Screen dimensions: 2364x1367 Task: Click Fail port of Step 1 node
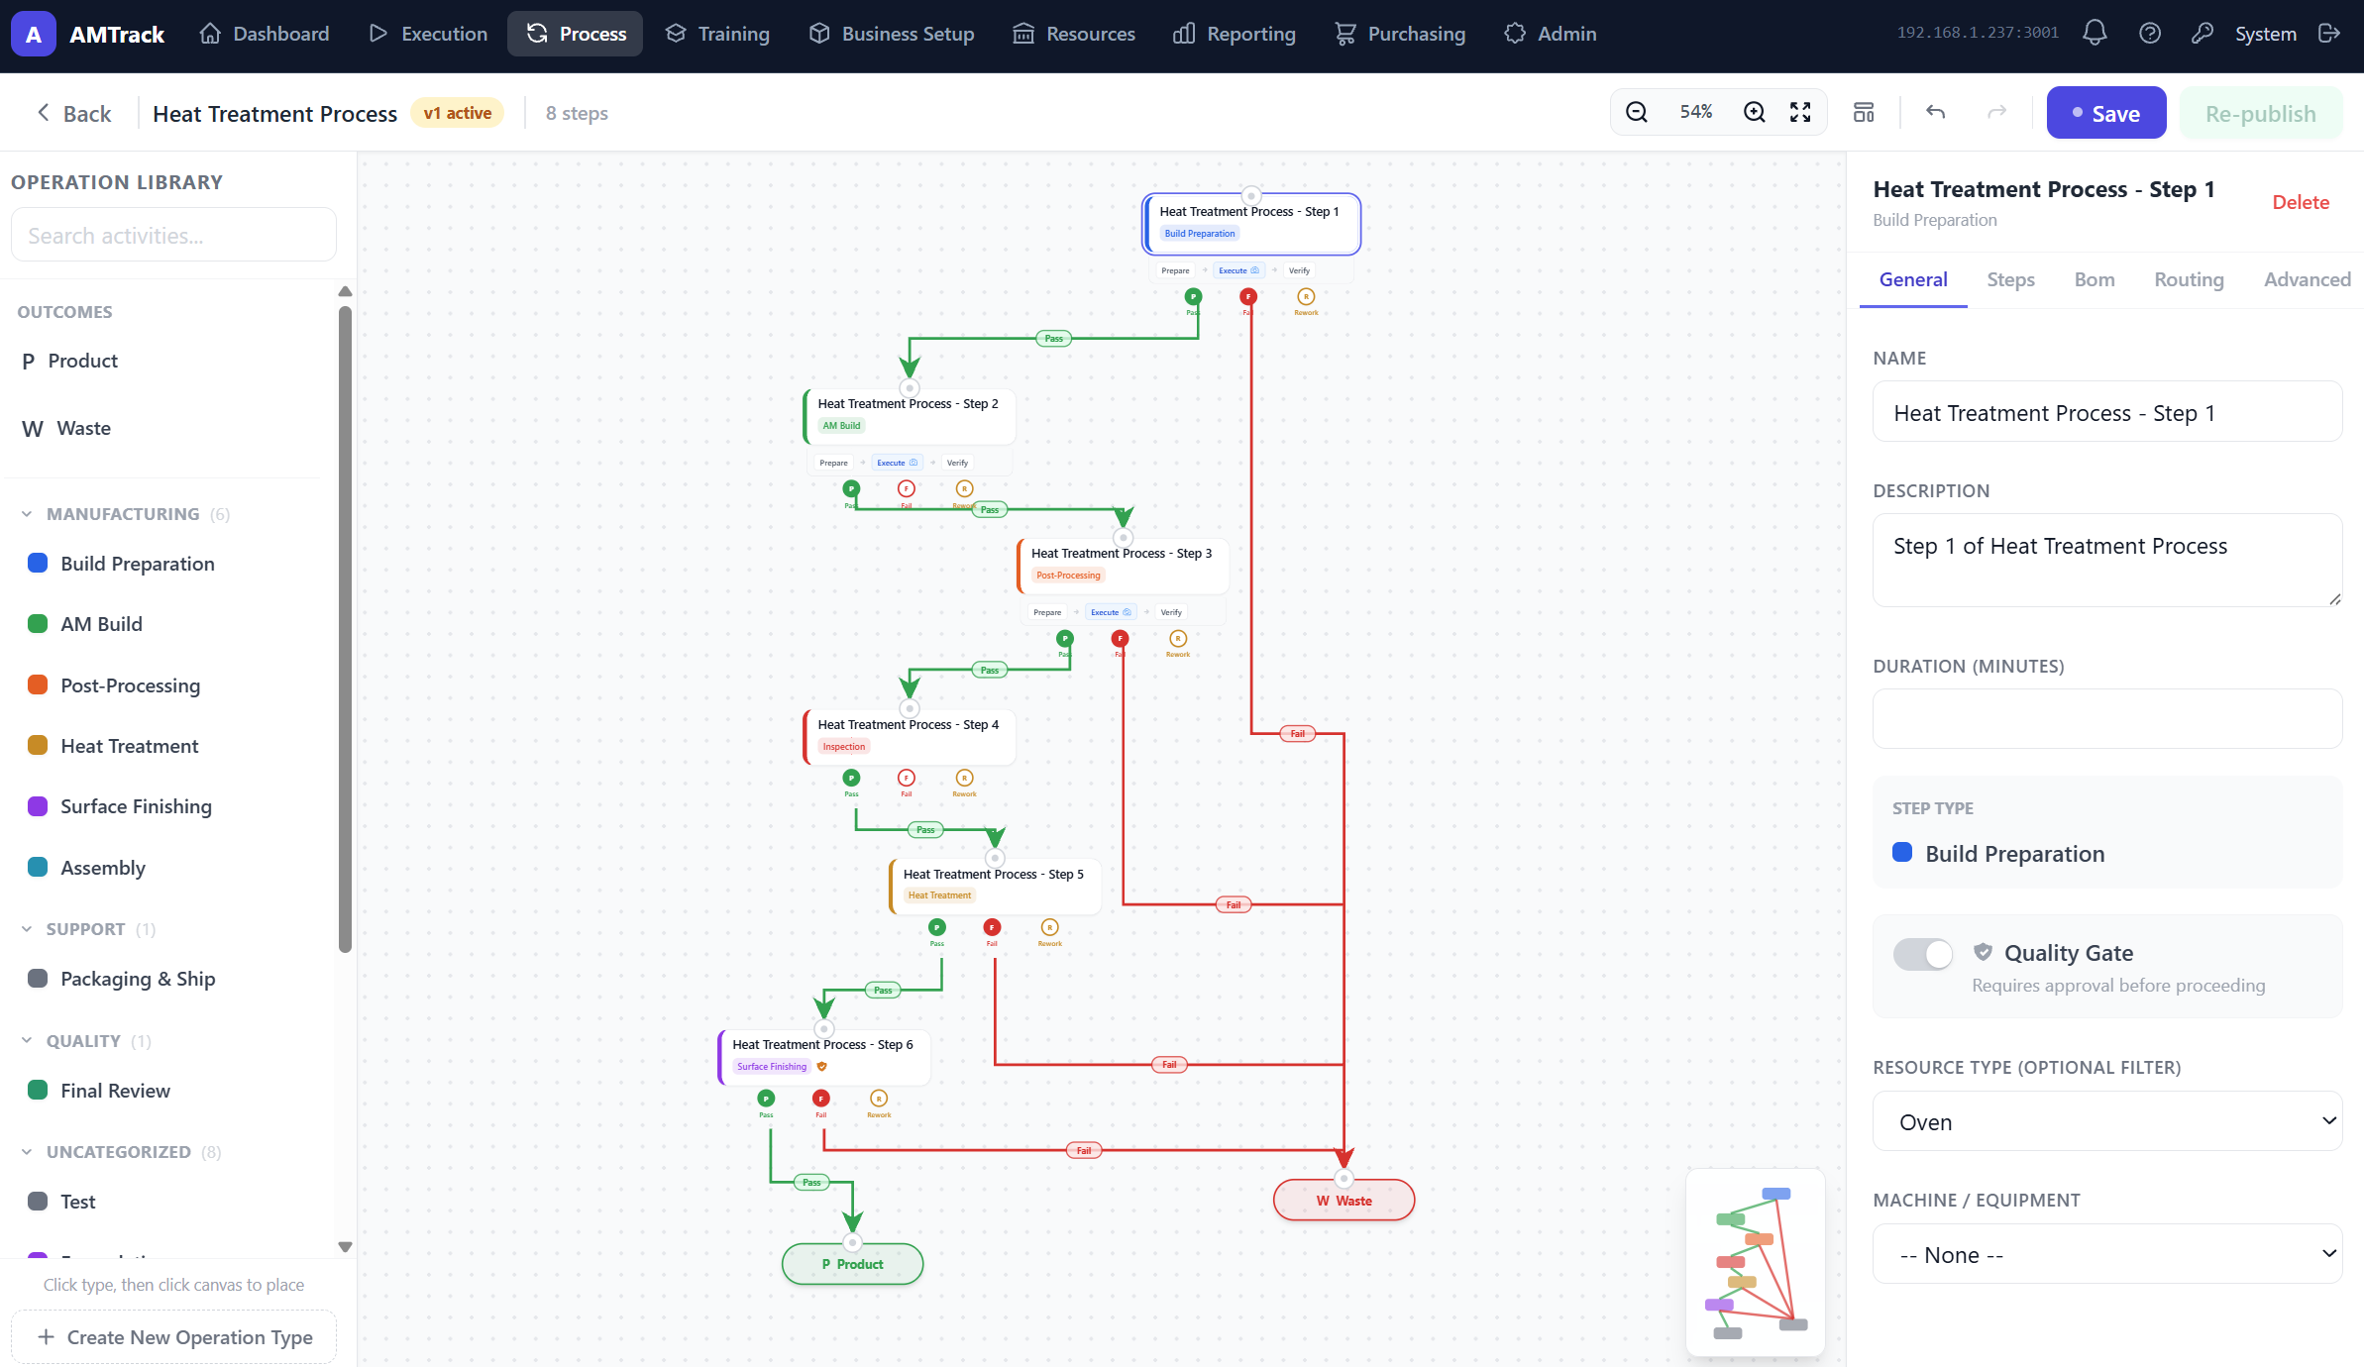click(1248, 296)
